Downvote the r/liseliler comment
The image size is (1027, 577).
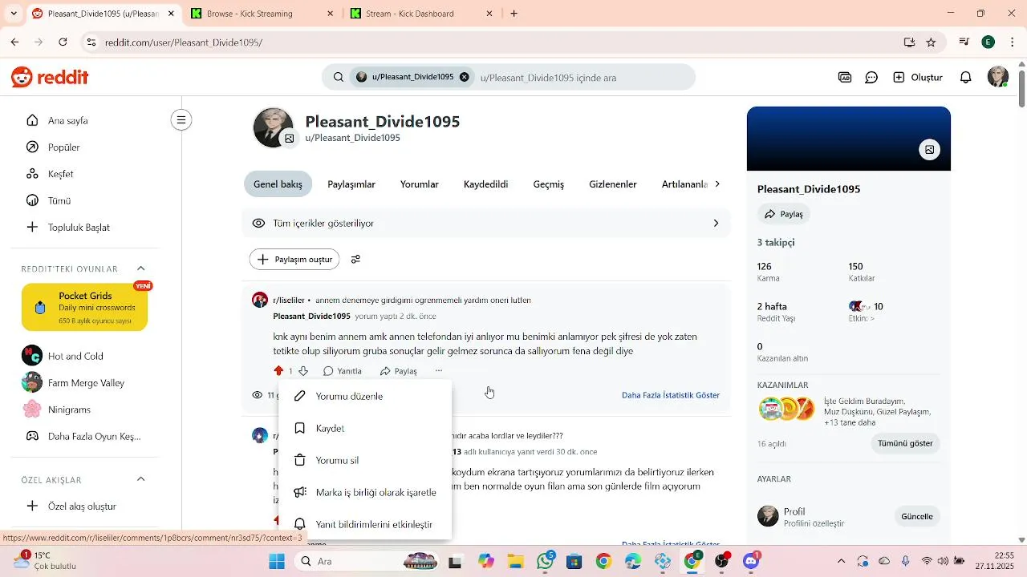tap(303, 371)
